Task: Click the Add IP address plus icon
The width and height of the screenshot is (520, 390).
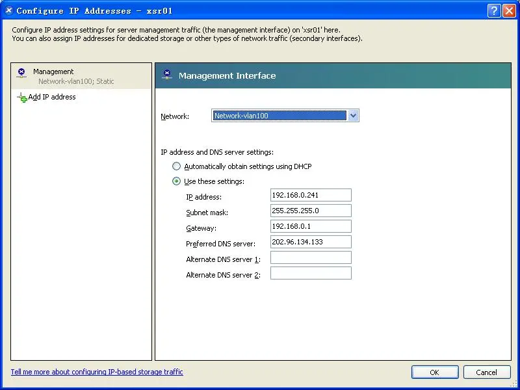Action: pyautogui.click(x=22, y=97)
